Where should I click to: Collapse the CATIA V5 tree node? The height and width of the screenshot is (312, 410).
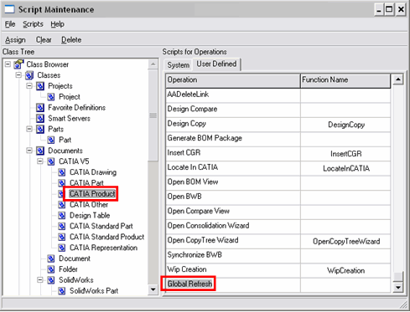pyautogui.click(x=40, y=161)
